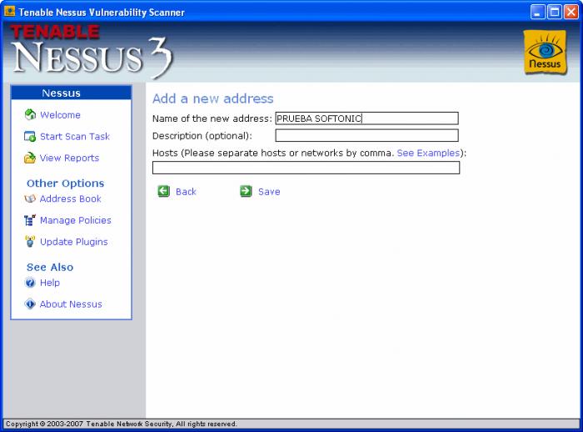Click the Manage Policies icon

[30, 220]
